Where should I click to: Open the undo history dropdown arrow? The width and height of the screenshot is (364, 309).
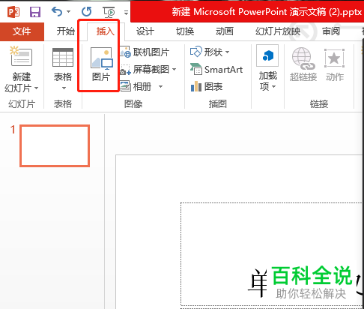[x=68, y=11]
